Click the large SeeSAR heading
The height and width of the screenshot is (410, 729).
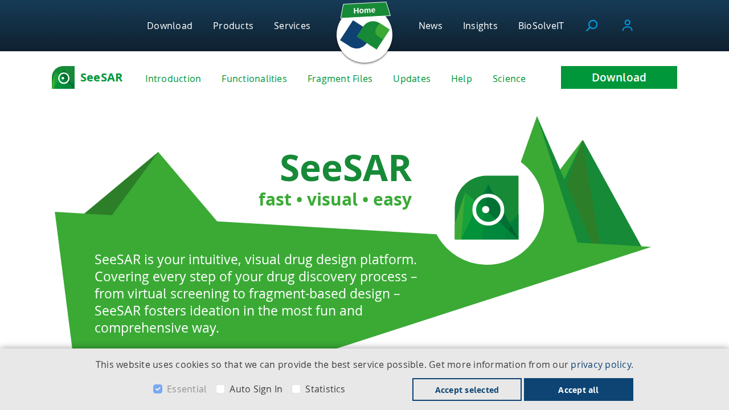(x=346, y=168)
